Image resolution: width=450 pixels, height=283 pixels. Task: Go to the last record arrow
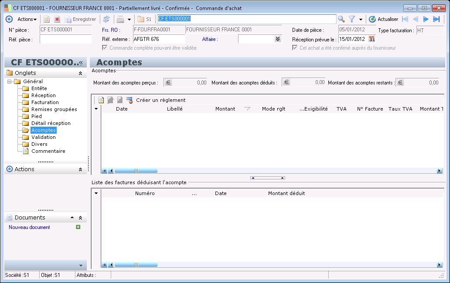pyautogui.click(x=436, y=19)
